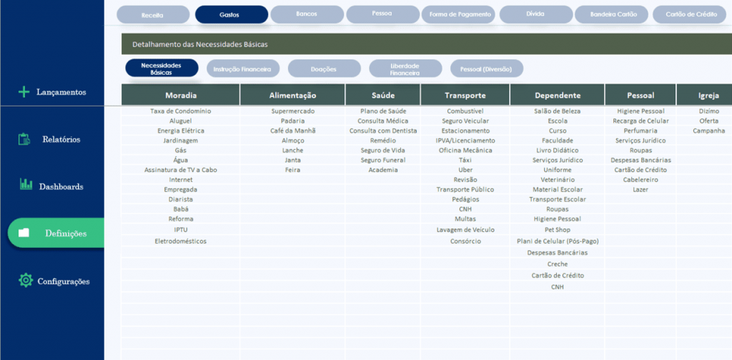Click the Assinatura de TV a Cabo cell
The width and height of the screenshot is (732, 360).
click(181, 170)
